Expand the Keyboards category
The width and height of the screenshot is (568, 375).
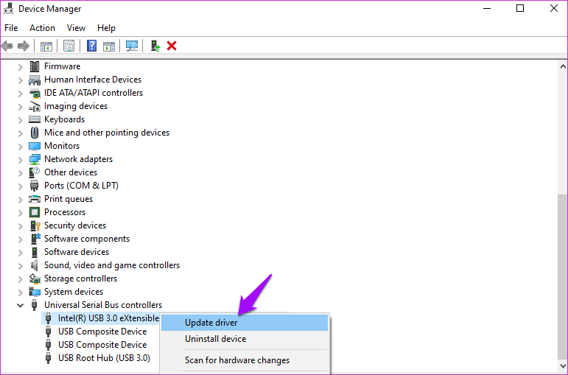tap(20, 119)
